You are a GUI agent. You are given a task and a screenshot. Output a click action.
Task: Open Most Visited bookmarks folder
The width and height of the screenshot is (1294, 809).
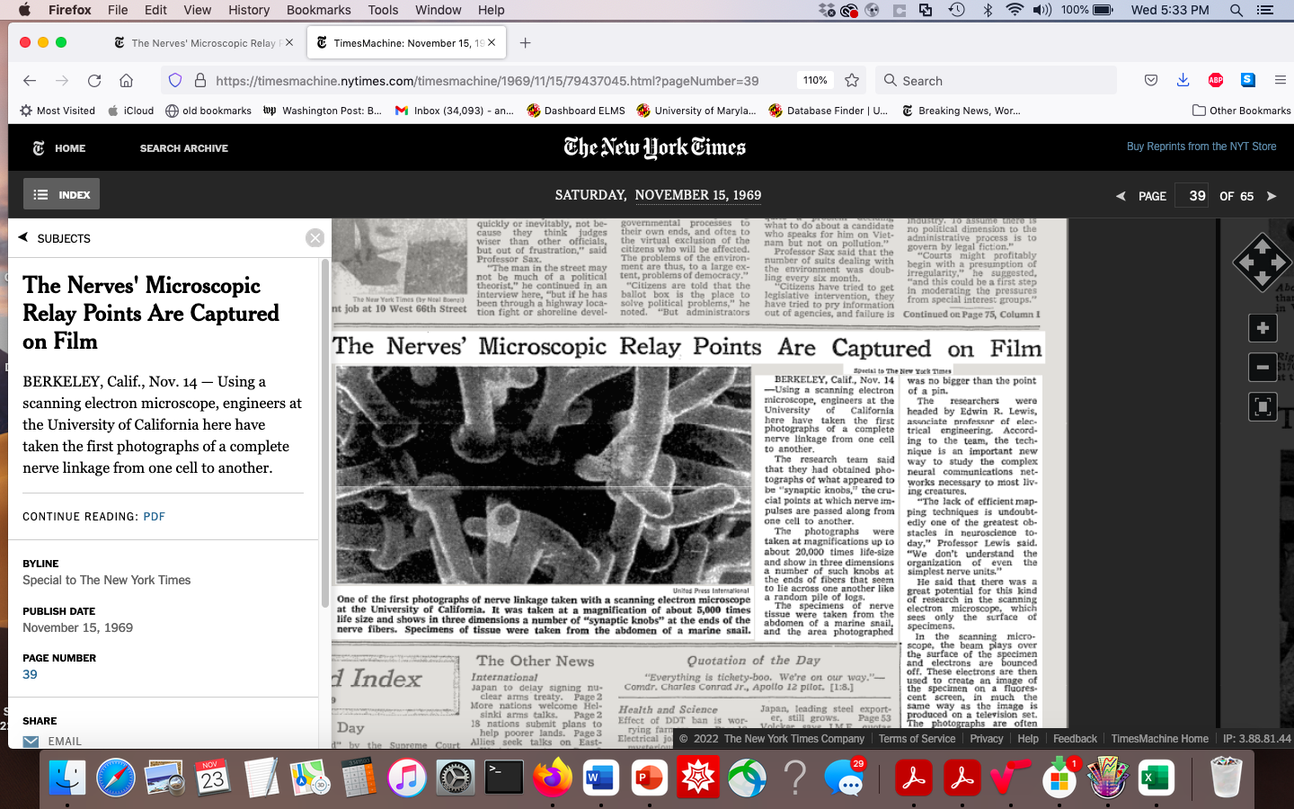pyautogui.click(x=58, y=111)
